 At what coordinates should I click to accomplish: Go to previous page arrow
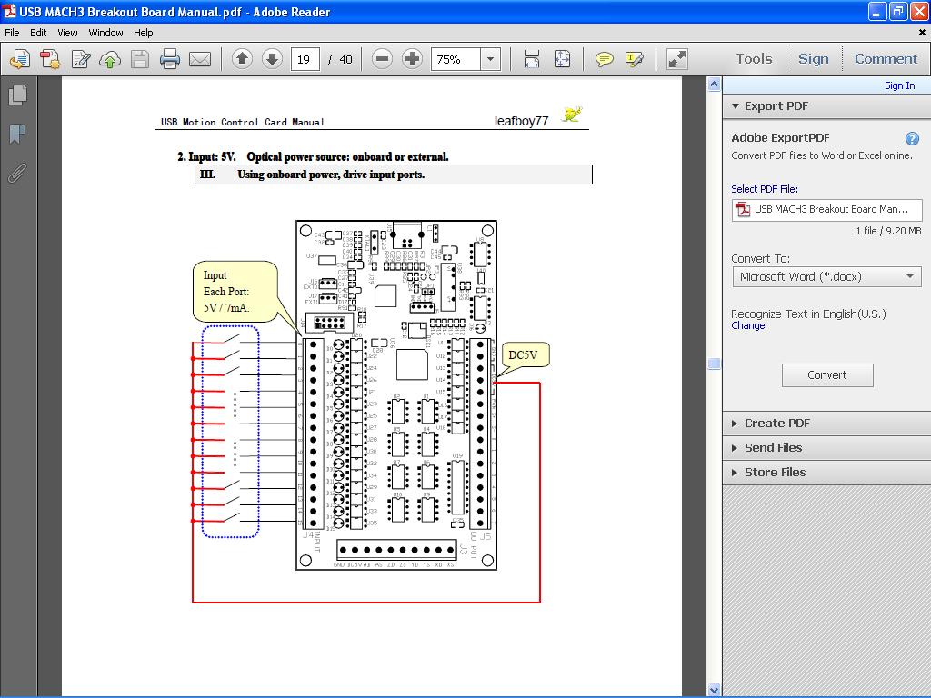(242, 59)
